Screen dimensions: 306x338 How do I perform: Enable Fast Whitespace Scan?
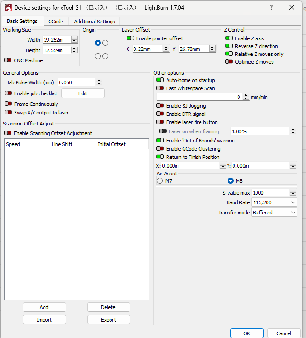pos(160,88)
